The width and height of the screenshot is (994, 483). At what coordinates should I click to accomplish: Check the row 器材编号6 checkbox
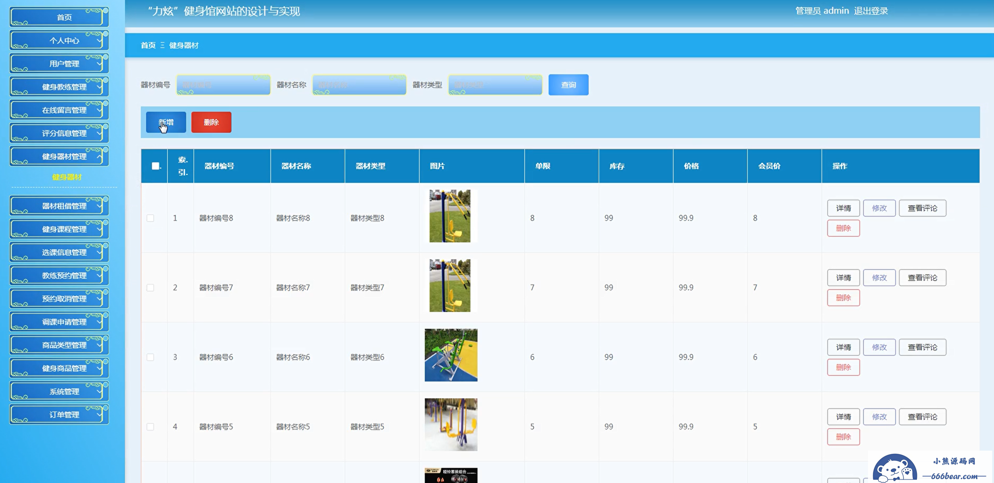(x=151, y=357)
